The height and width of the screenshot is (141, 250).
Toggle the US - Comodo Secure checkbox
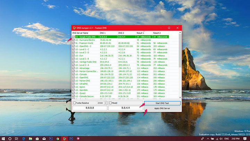point(73,96)
